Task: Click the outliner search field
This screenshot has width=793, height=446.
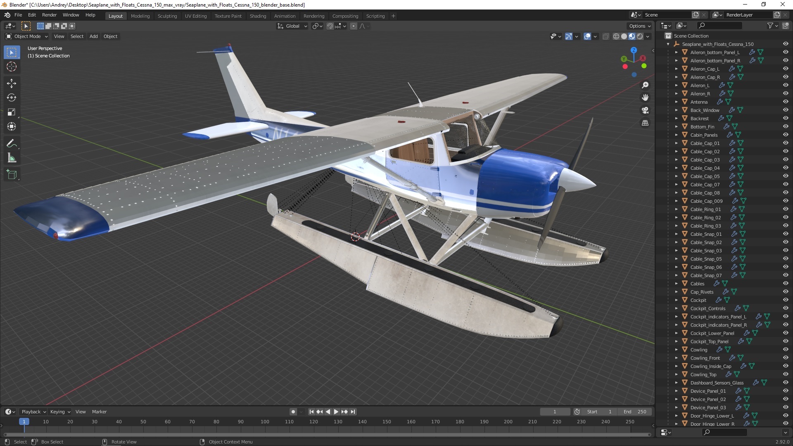Action: click(719, 26)
